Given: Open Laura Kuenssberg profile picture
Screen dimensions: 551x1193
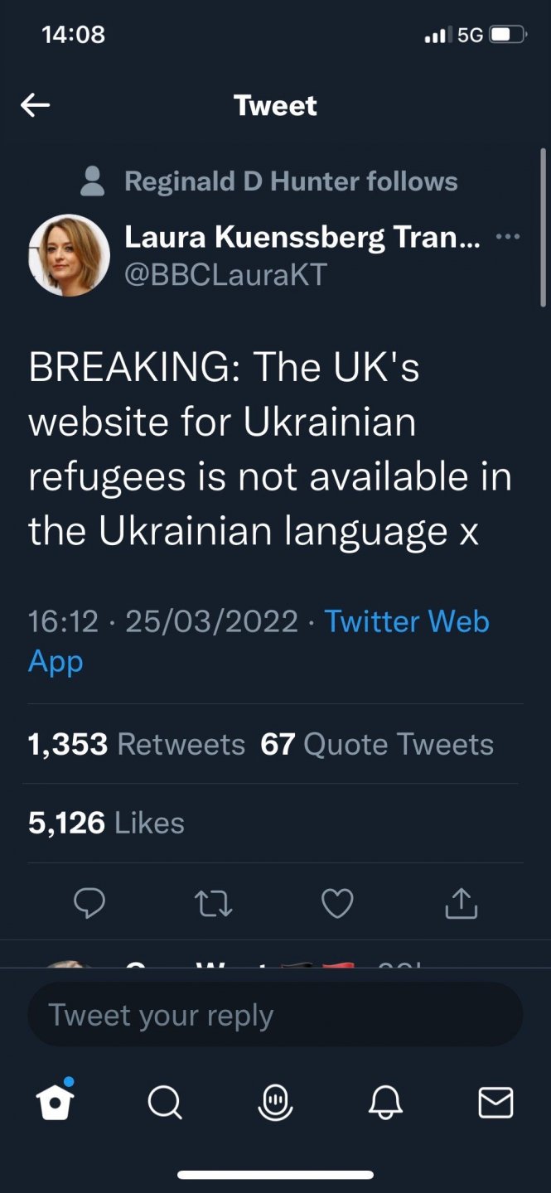Looking at the screenshot, I should [x=69, y=254].
